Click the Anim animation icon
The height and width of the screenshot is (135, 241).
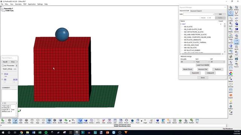click(180, 121)
